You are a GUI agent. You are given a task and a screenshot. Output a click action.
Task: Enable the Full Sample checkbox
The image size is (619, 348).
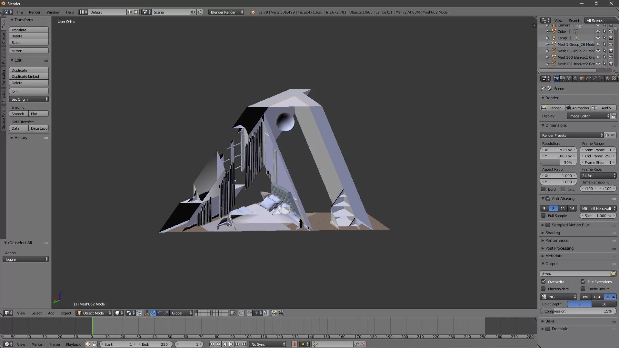click(544, 215)
